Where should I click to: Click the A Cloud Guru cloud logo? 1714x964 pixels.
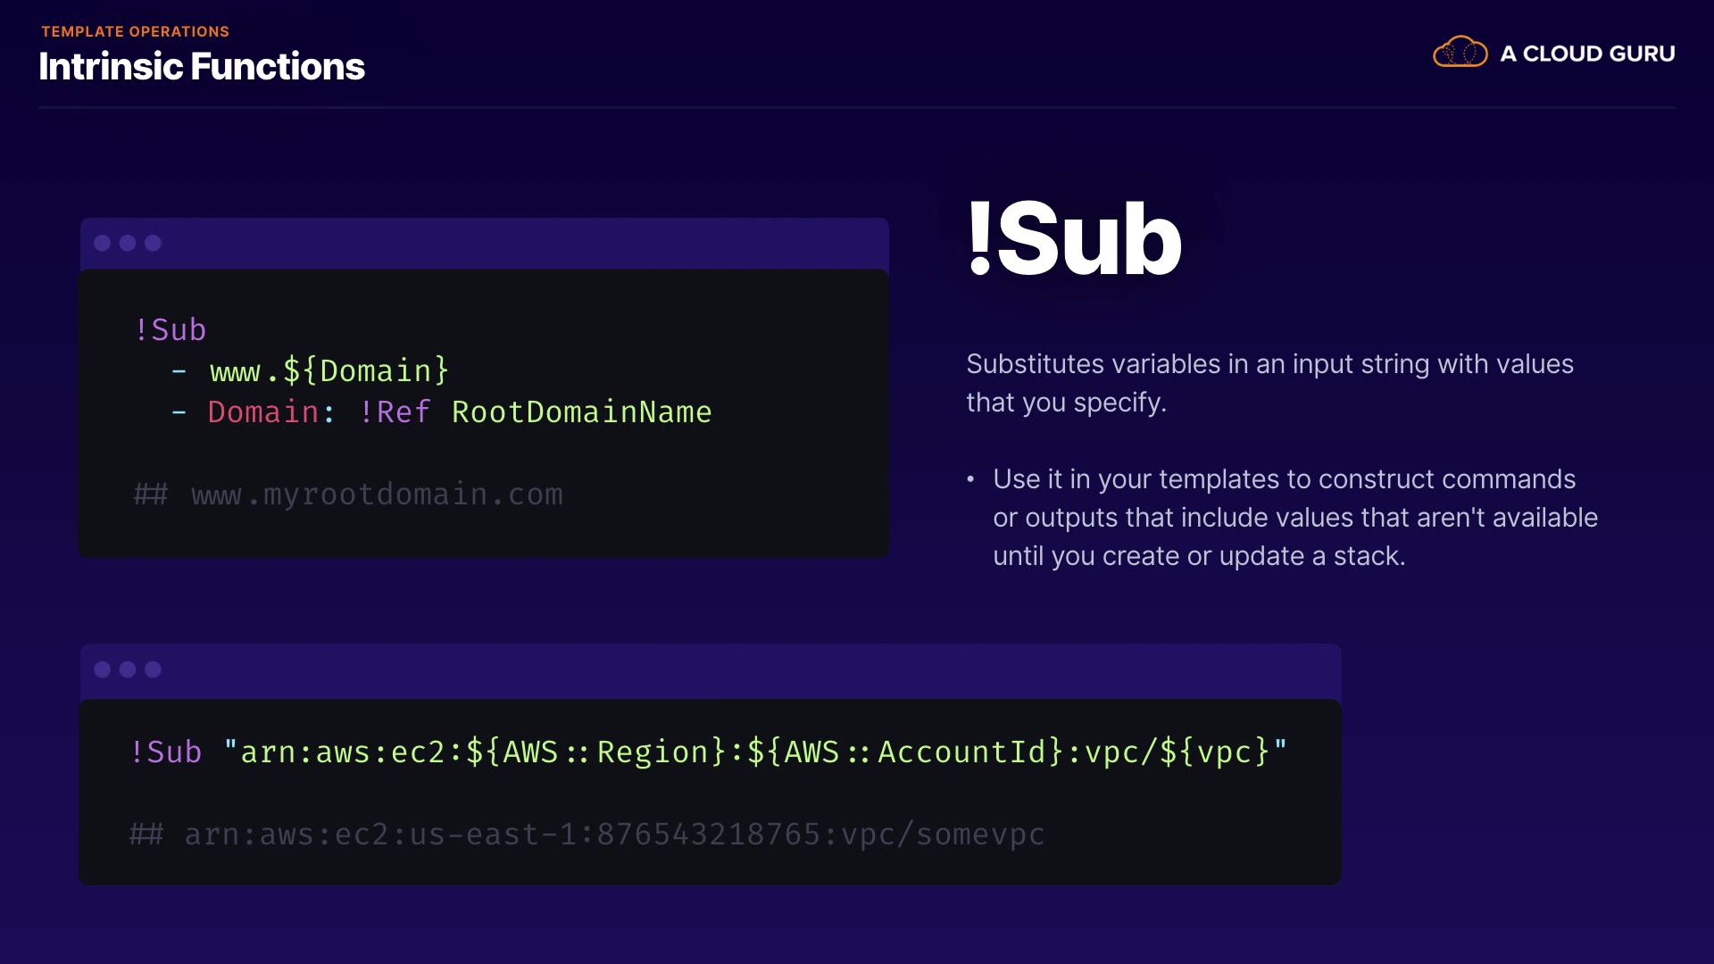(x=1460, y=53)
